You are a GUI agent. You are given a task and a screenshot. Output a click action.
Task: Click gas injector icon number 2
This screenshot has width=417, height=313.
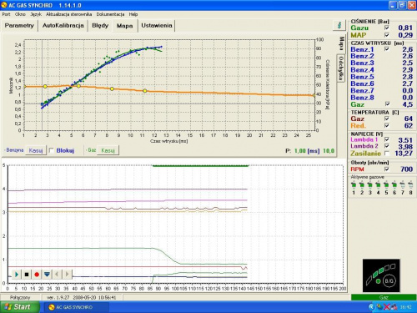362,184
